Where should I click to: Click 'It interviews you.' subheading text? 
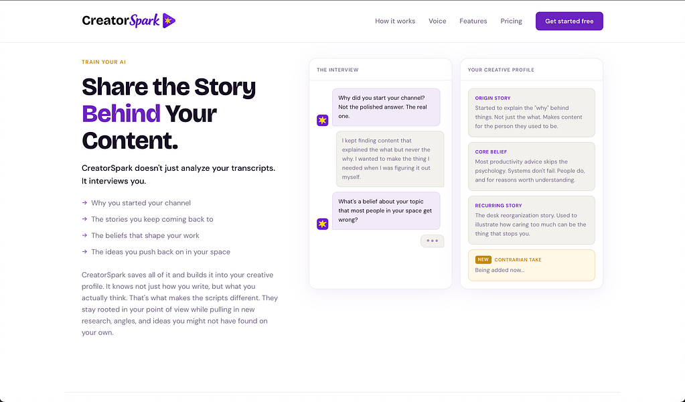(114, 181)
